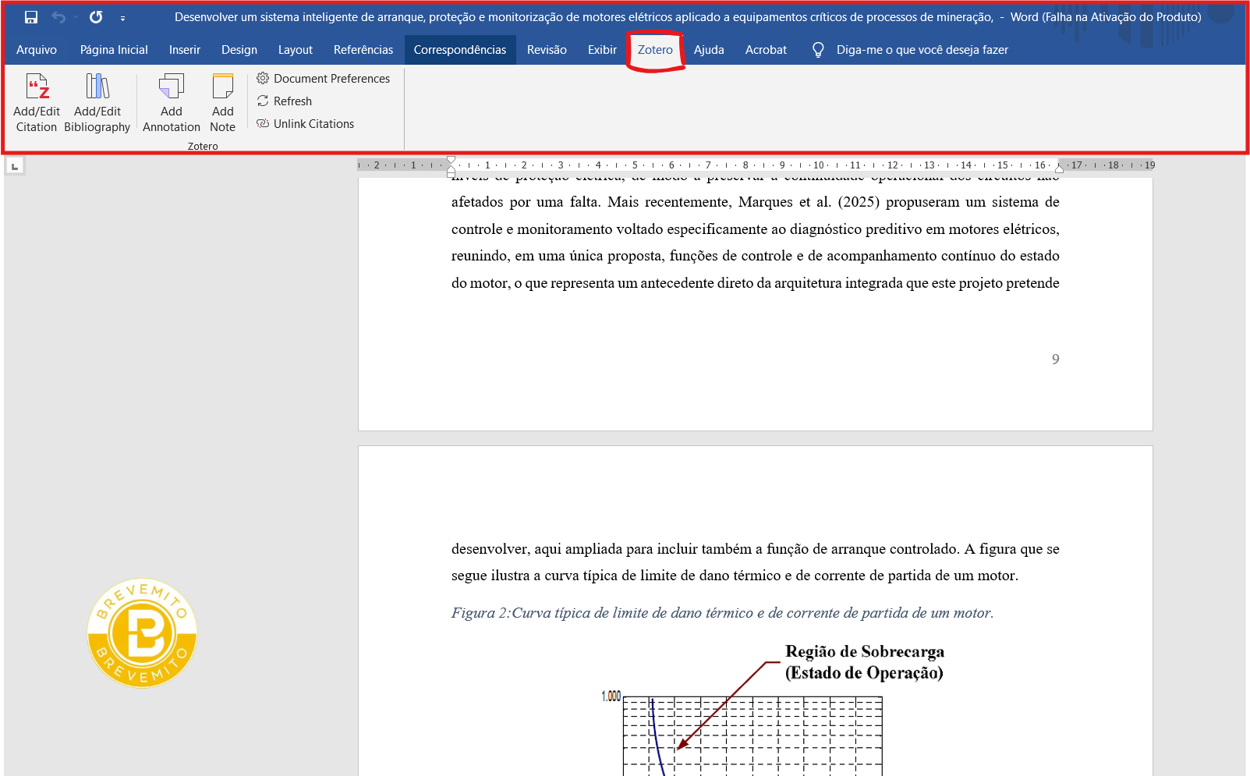Select the Zotero ribbon tab
Image resolution: width=1250 pixels, height=776 pixels.
(655, 50)
